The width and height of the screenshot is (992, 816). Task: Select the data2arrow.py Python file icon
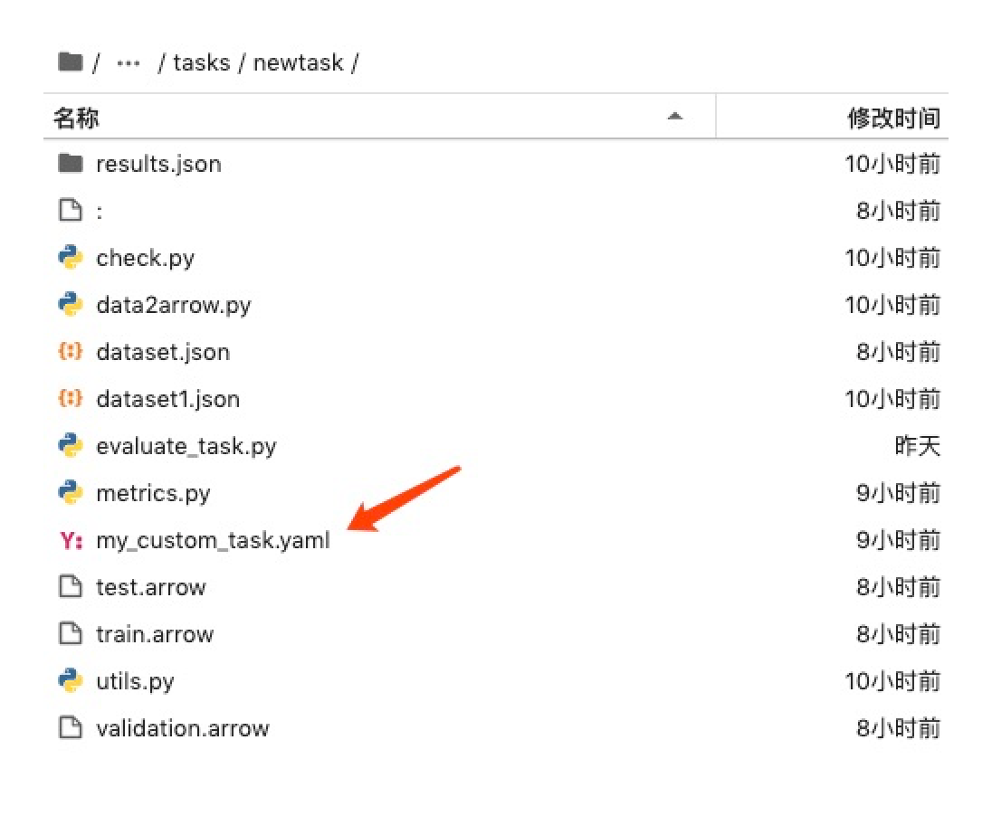click(x=70, y=305)
